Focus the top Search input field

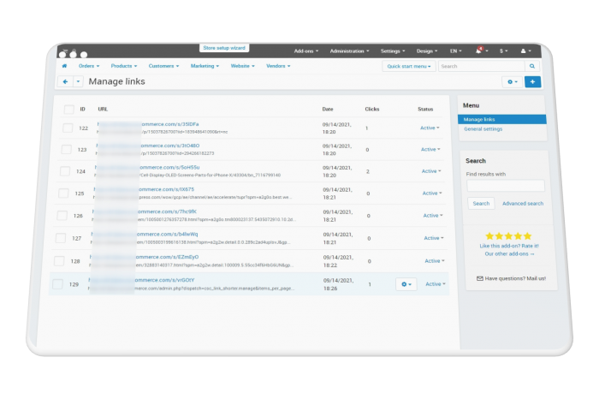point(481,66)
